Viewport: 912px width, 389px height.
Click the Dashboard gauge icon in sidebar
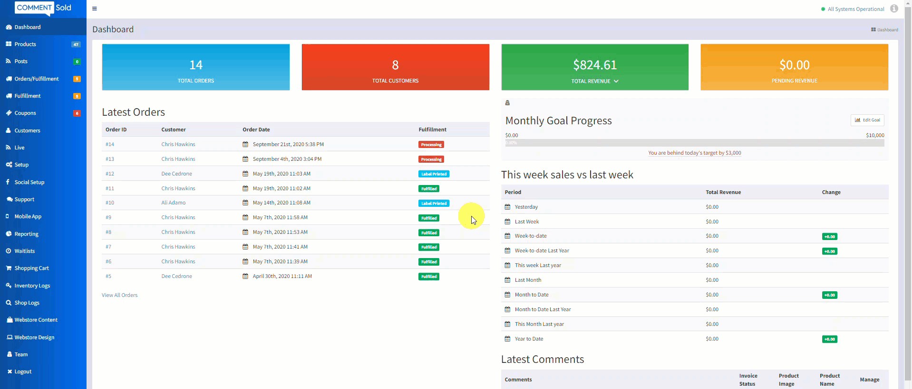coord(9,27)
